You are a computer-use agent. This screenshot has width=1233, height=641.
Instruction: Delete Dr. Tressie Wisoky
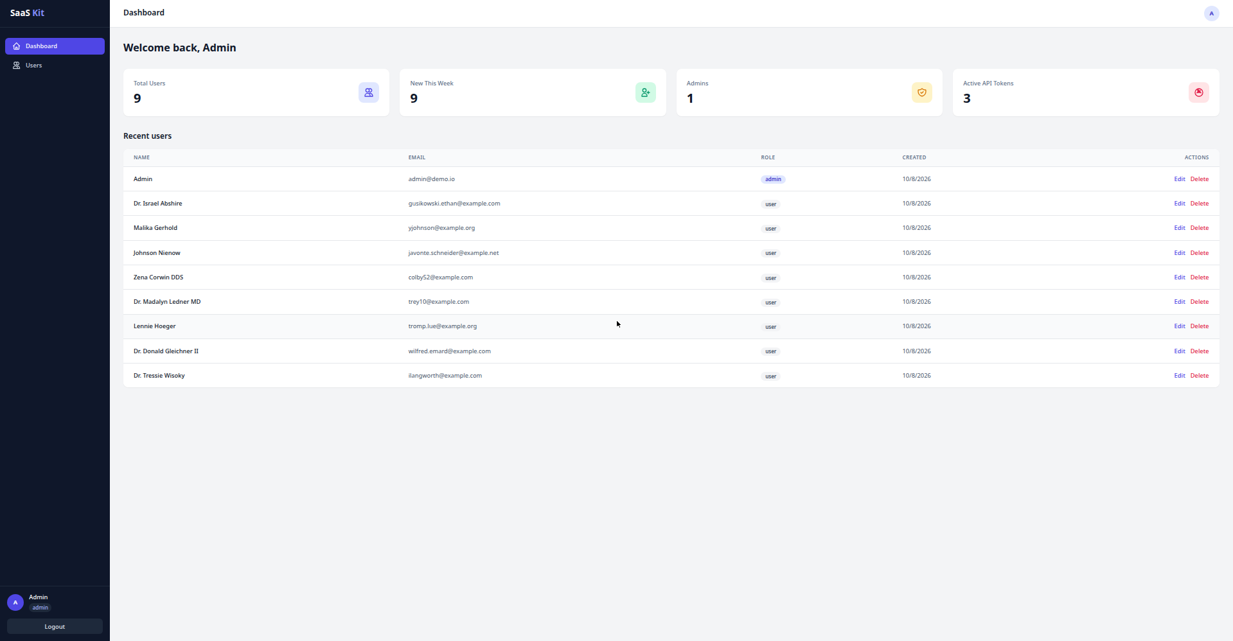(1200, 376)
